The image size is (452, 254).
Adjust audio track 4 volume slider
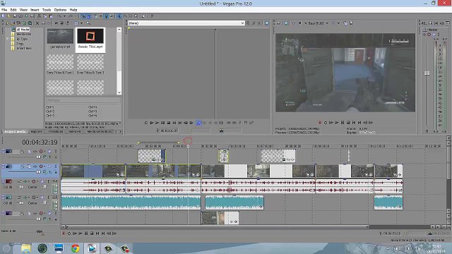tap(20, 203)
